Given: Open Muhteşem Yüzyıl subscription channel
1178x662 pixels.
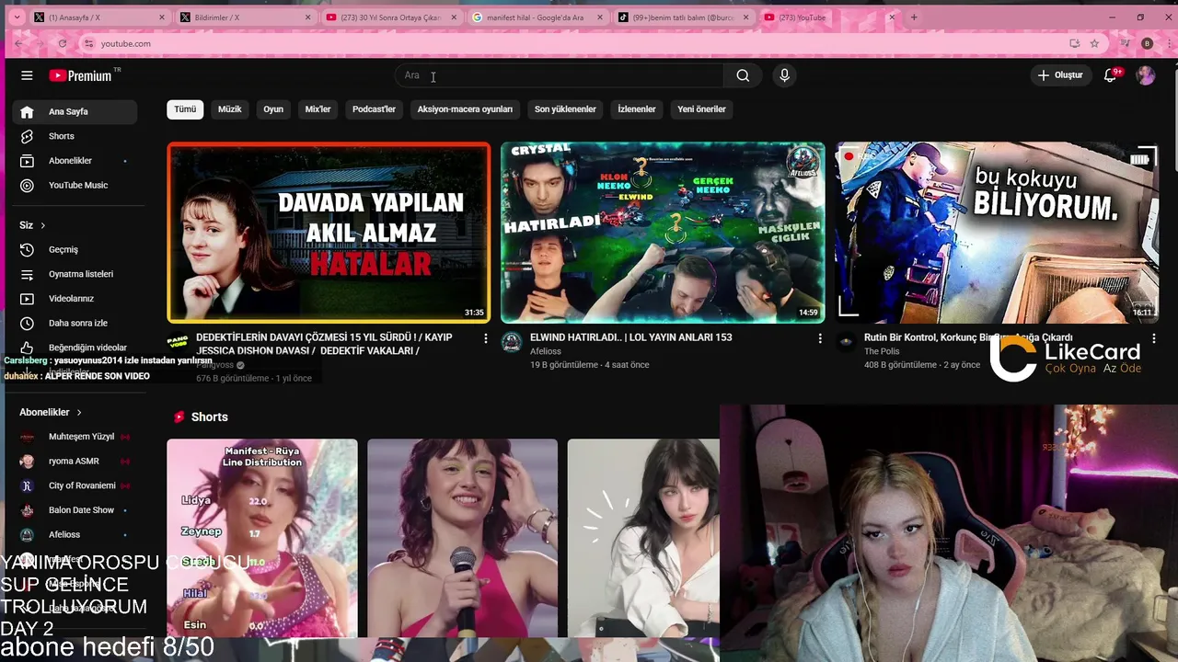Looking at the screenshot, I should (75, 437).
